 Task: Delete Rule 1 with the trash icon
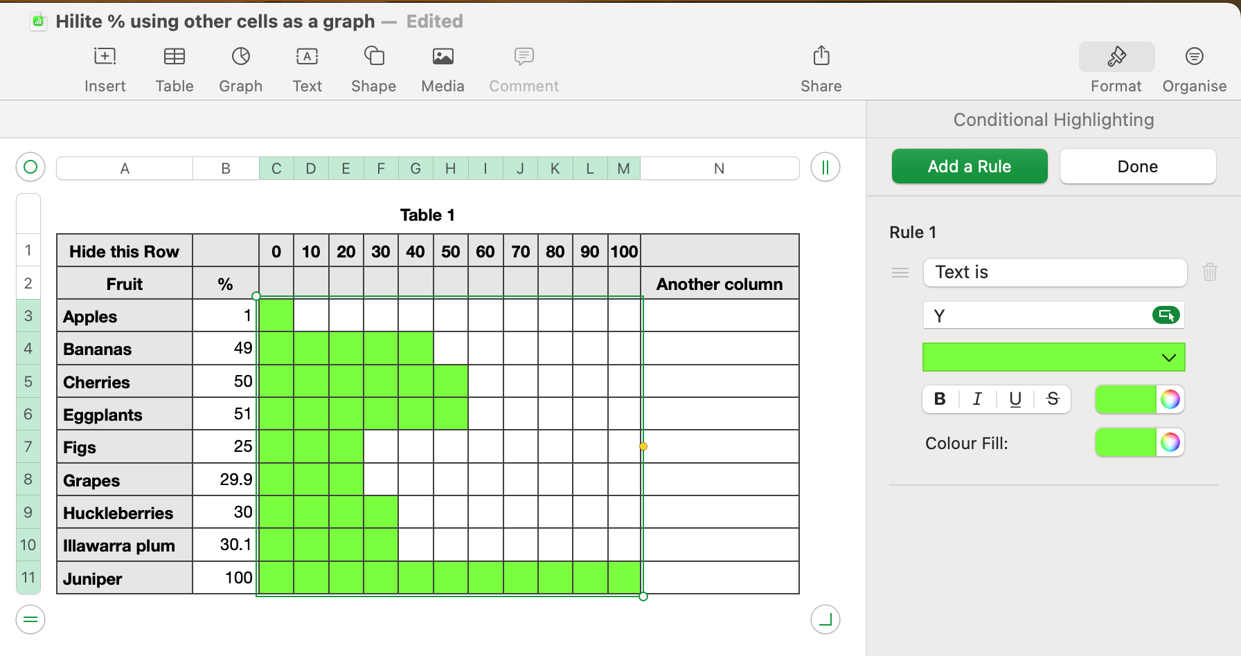click(1210, 272)
